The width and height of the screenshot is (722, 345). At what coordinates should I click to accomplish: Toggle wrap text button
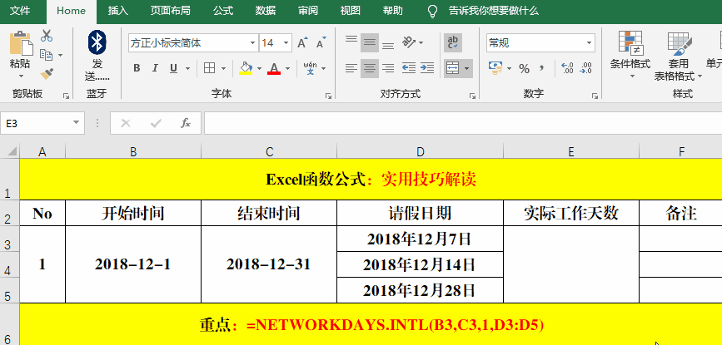pyautogui.click(x=453, y=42)
